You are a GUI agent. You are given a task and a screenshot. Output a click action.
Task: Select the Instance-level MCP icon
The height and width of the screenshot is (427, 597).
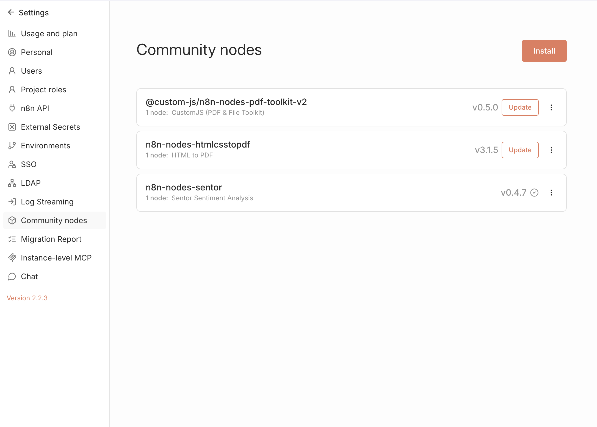[x=12, y=258]
